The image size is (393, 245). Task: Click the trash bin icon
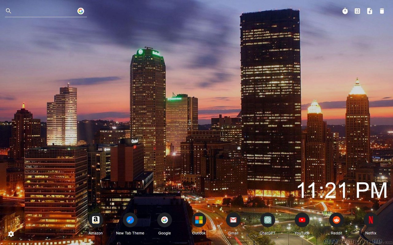(x=382, y=11)
